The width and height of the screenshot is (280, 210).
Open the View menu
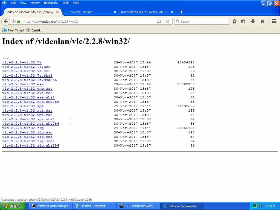pos(23,3)
